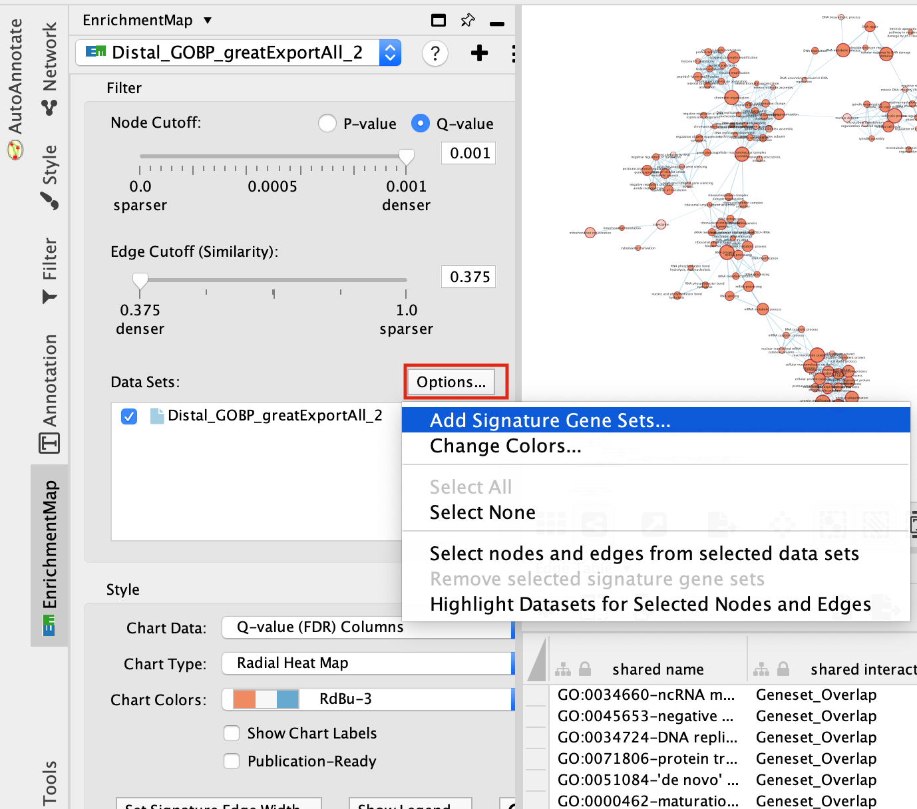Choose Add Signature Gene Sets menu item
This screenshot has height=809, width=917.
tap(550, 420)
